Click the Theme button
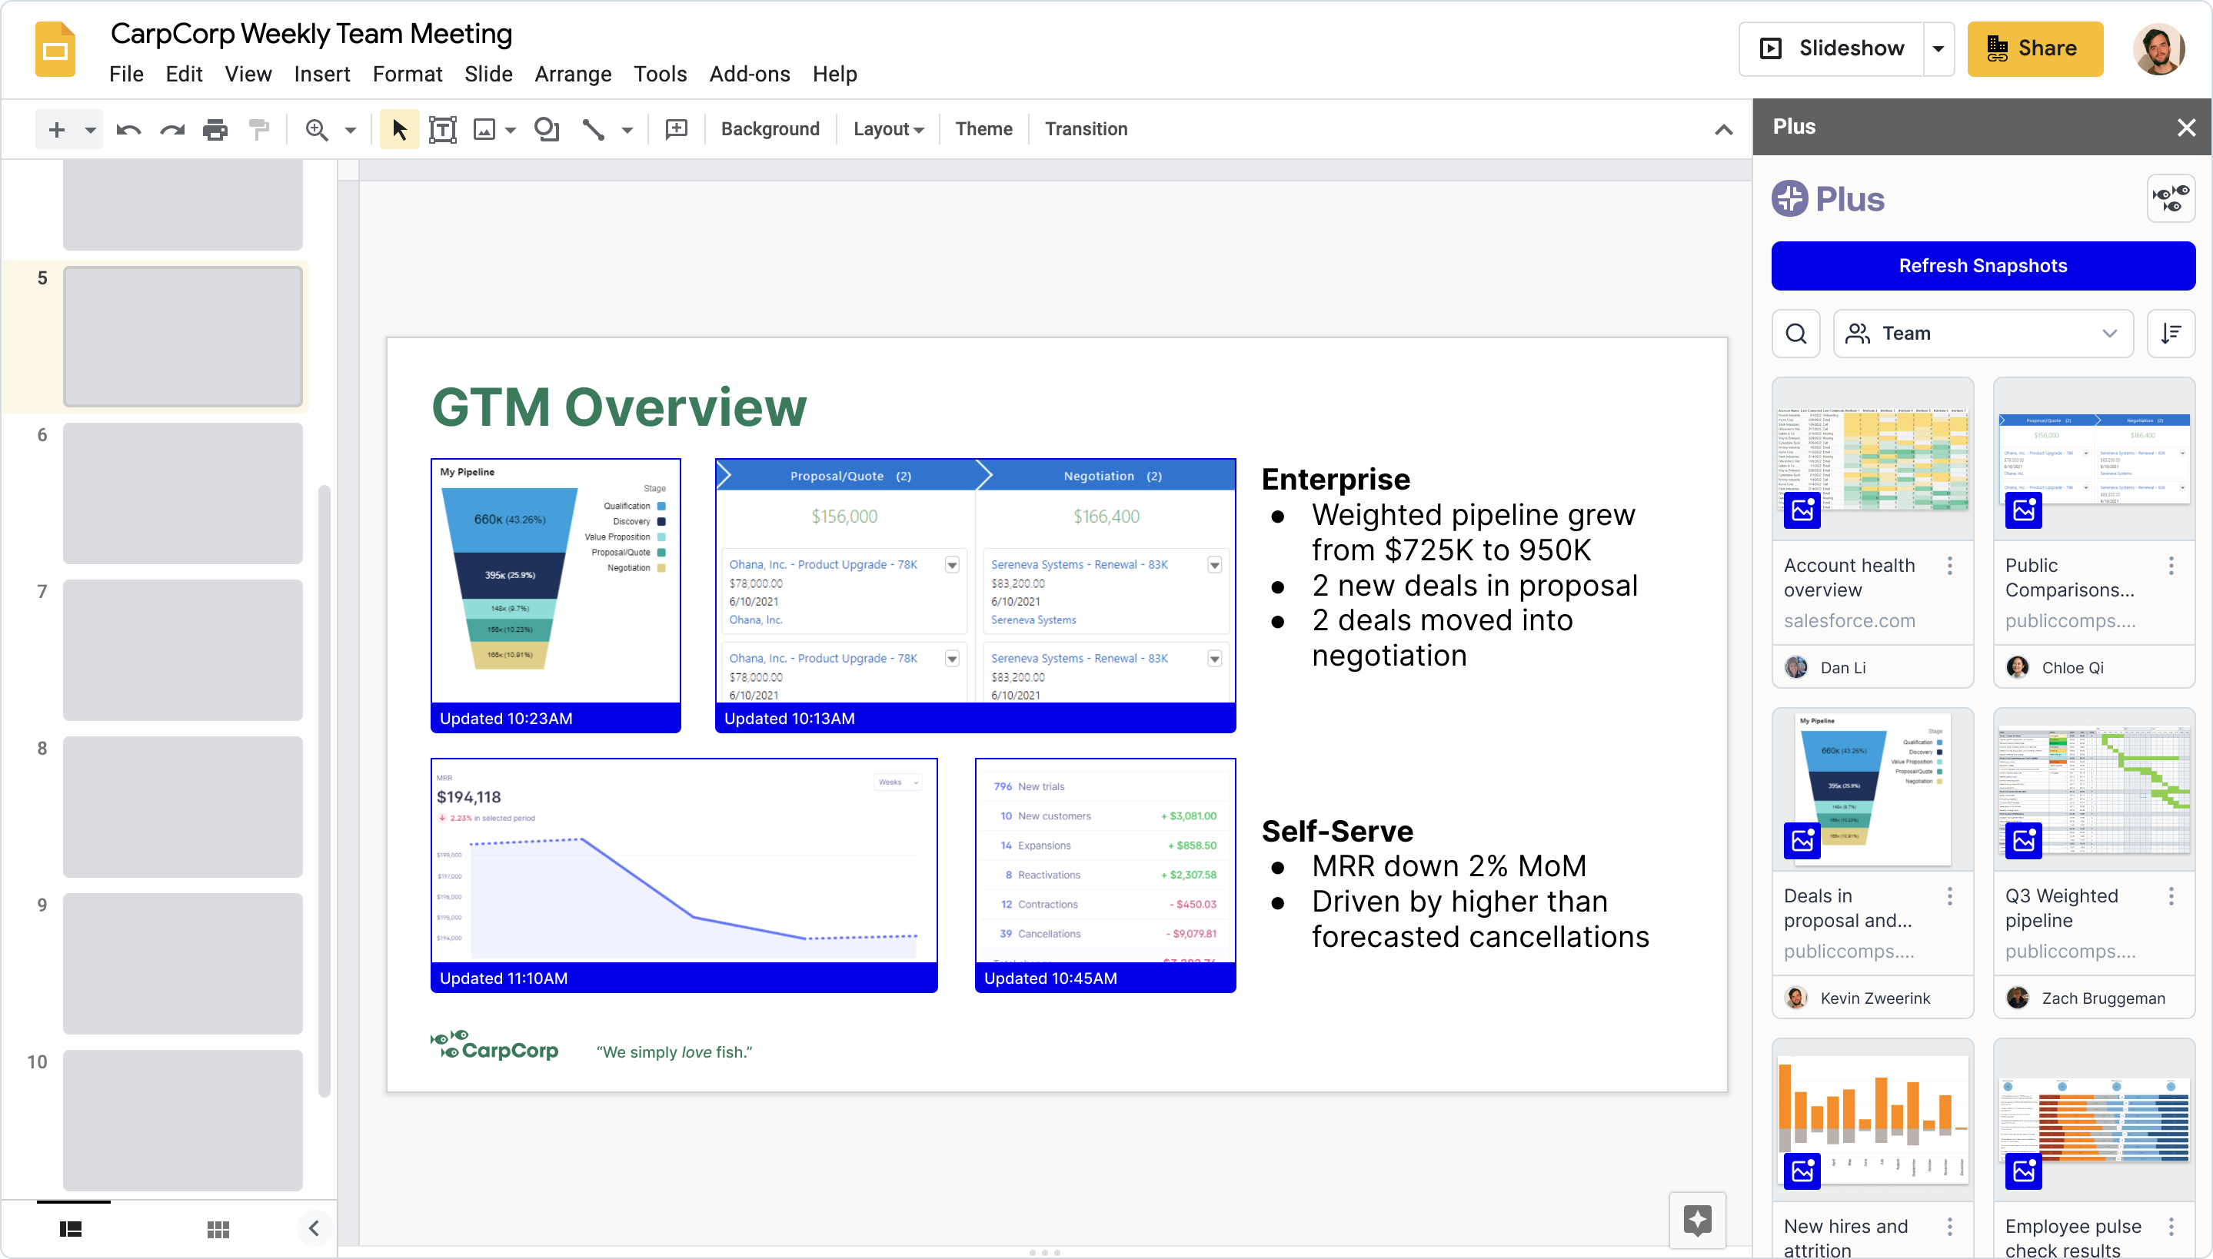This screenshot has width=2213, height=1259. [983, 130]
